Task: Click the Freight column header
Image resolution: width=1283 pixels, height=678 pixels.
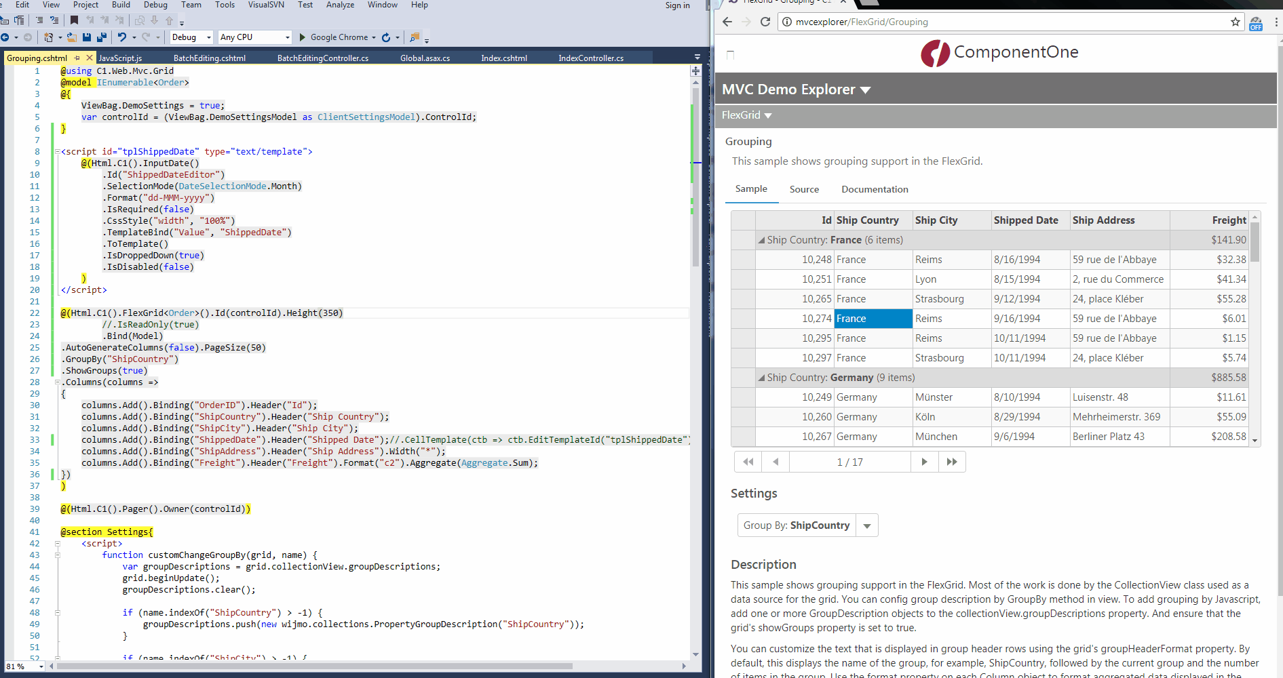Action: coord(1208,220)
